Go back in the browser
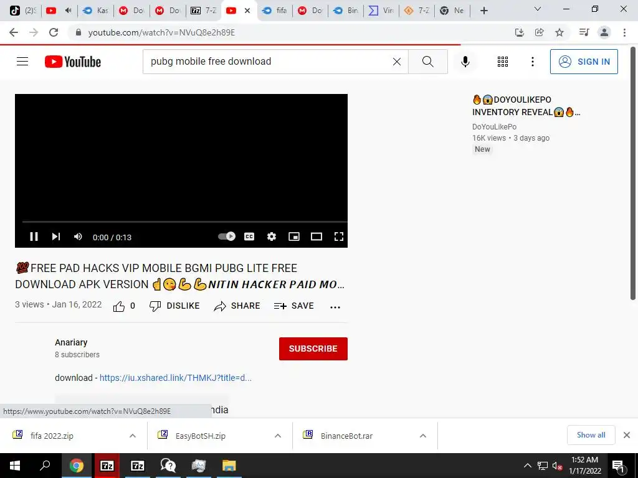The image size is (638, 478). 14,32
